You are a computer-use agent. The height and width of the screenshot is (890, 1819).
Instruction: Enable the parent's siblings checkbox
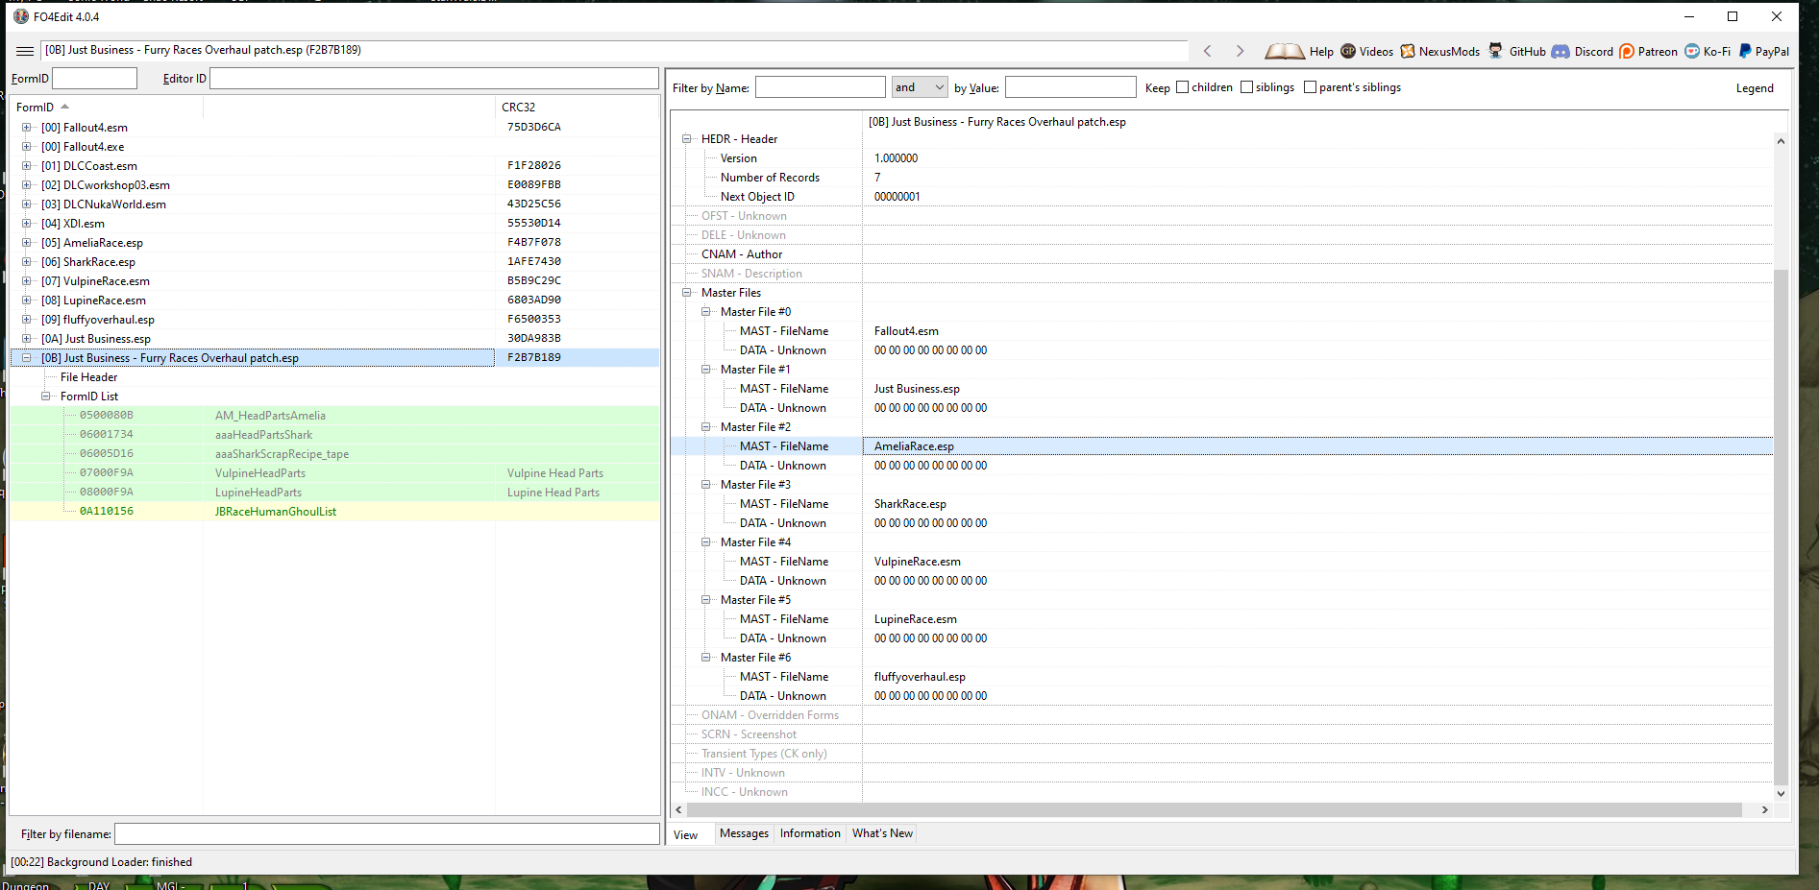(x=1310, y=87)
